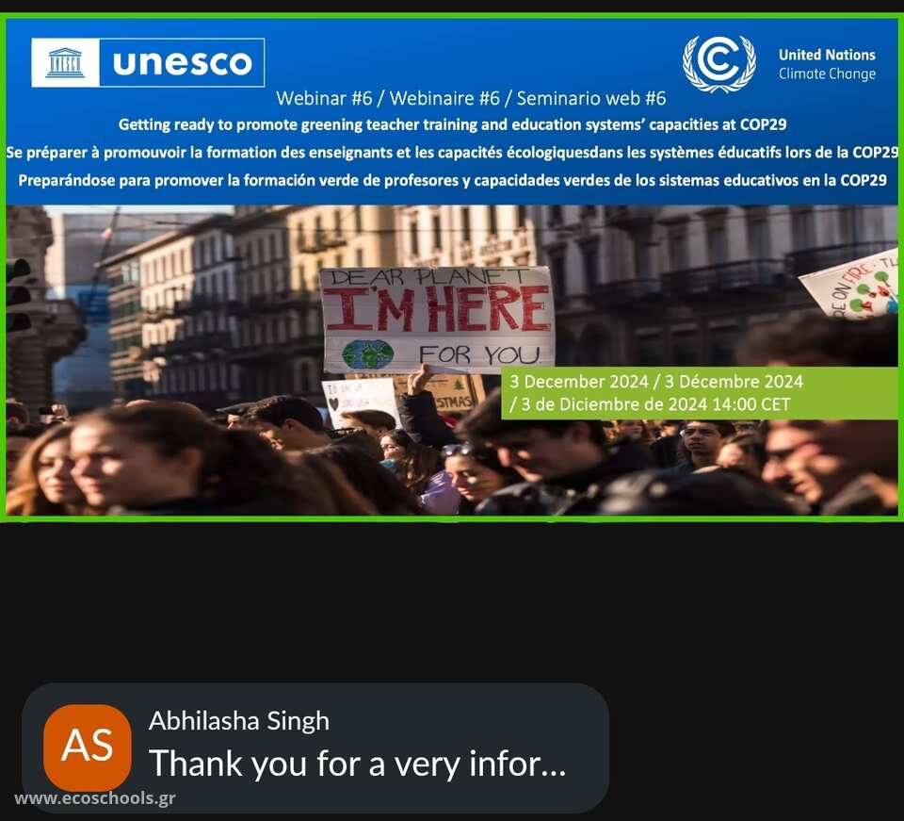This screenshot has width=904, height=821.
Task: Click the Abhilasha Singh sender name
Action: (x=238, y=721)
